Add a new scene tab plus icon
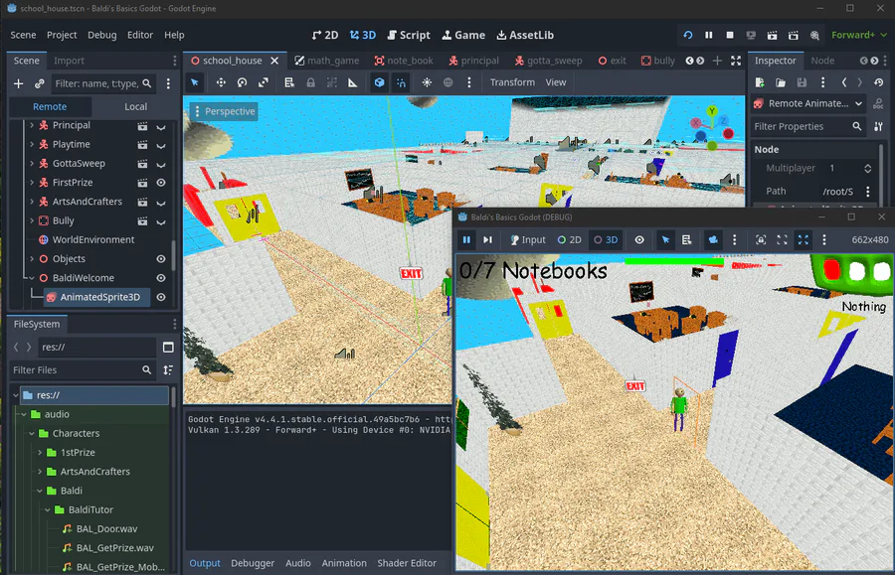The image size is (895, 575). tap(717, 61)
